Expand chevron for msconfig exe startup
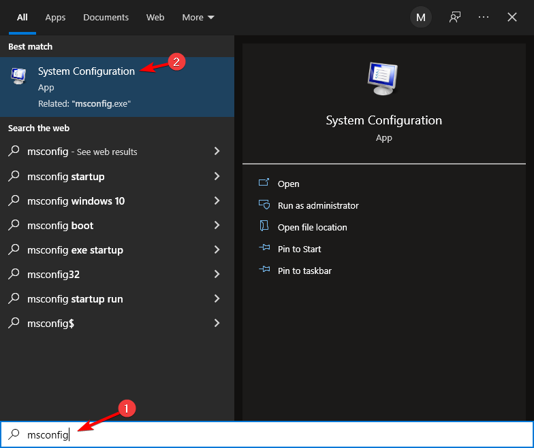Image resolution: width=534 pixels, height=448 pixels. pyautogui.click(x=217, y=249)
